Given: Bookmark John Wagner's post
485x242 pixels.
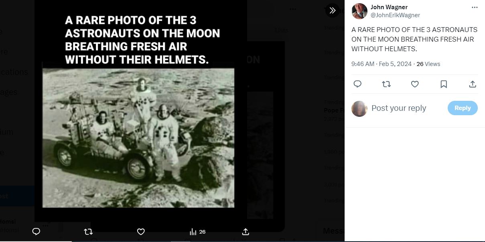Looking at the screenshot, I should [444, 84].
